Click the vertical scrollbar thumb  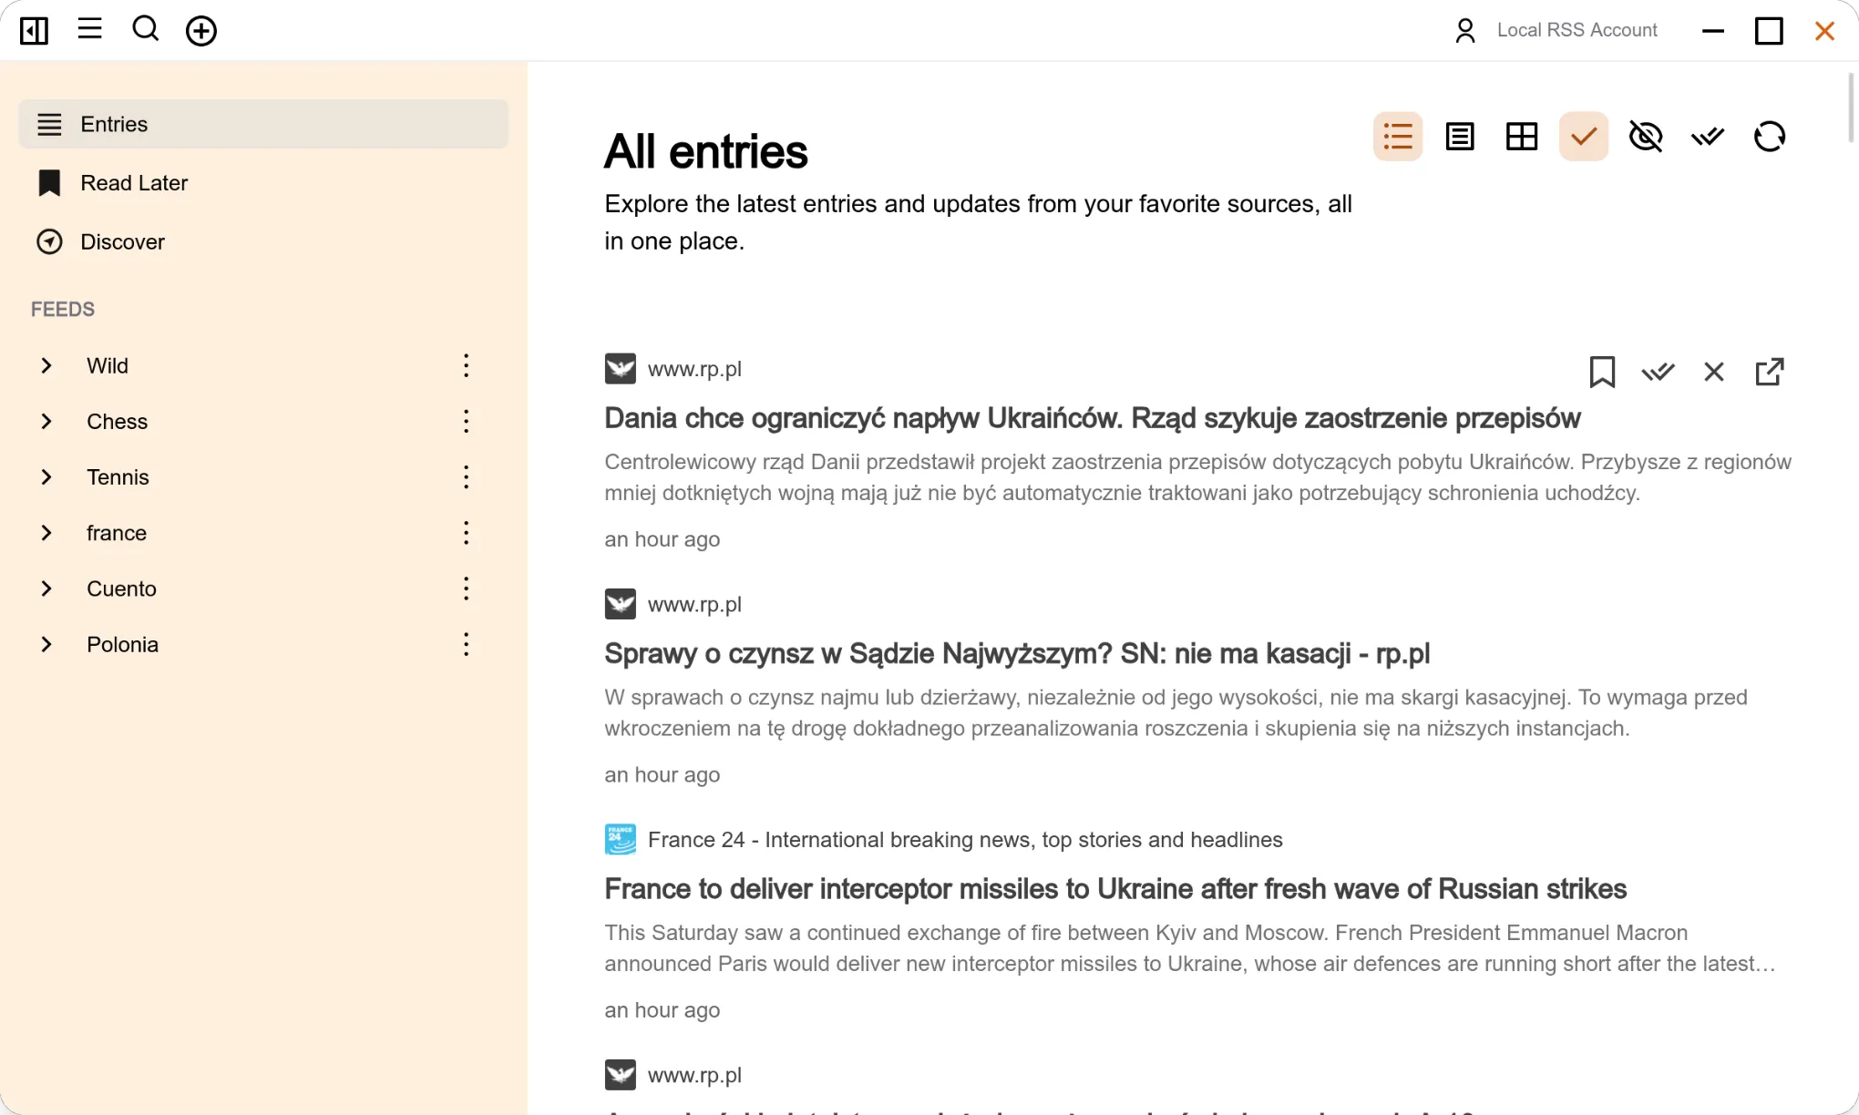click(x=1851, y=108)
